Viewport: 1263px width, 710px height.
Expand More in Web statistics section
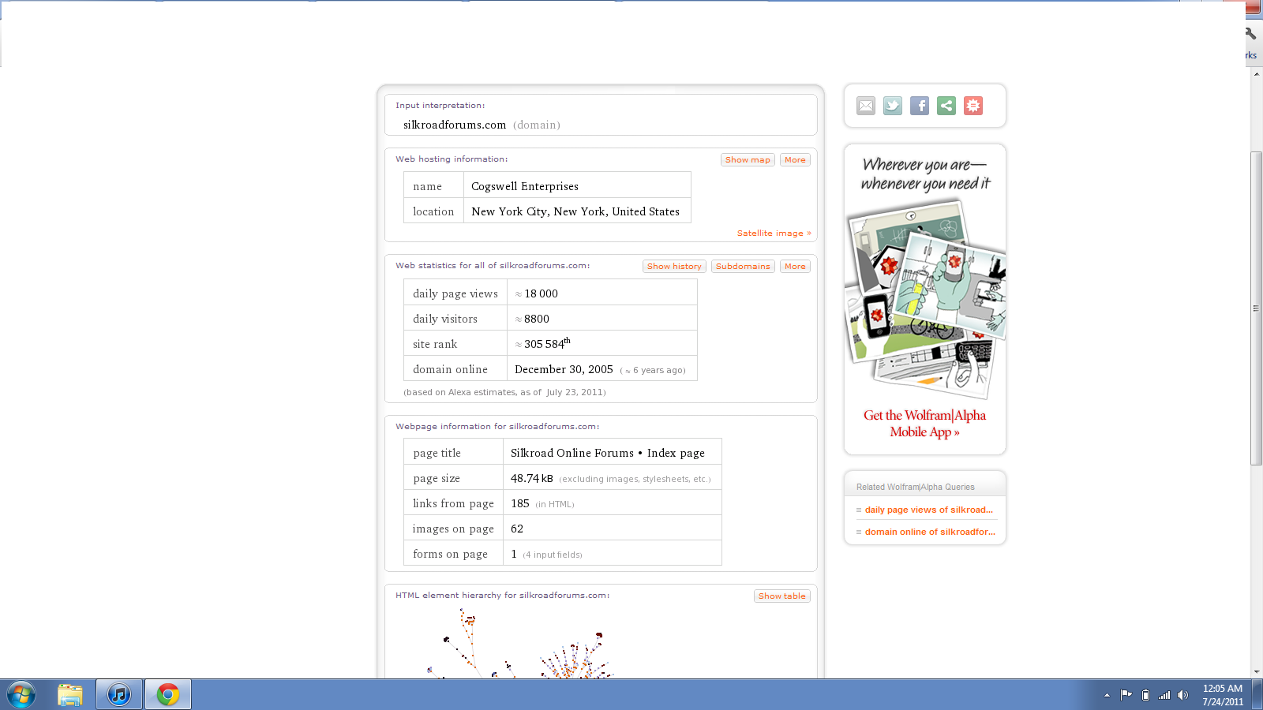click(x=795, y=267)
